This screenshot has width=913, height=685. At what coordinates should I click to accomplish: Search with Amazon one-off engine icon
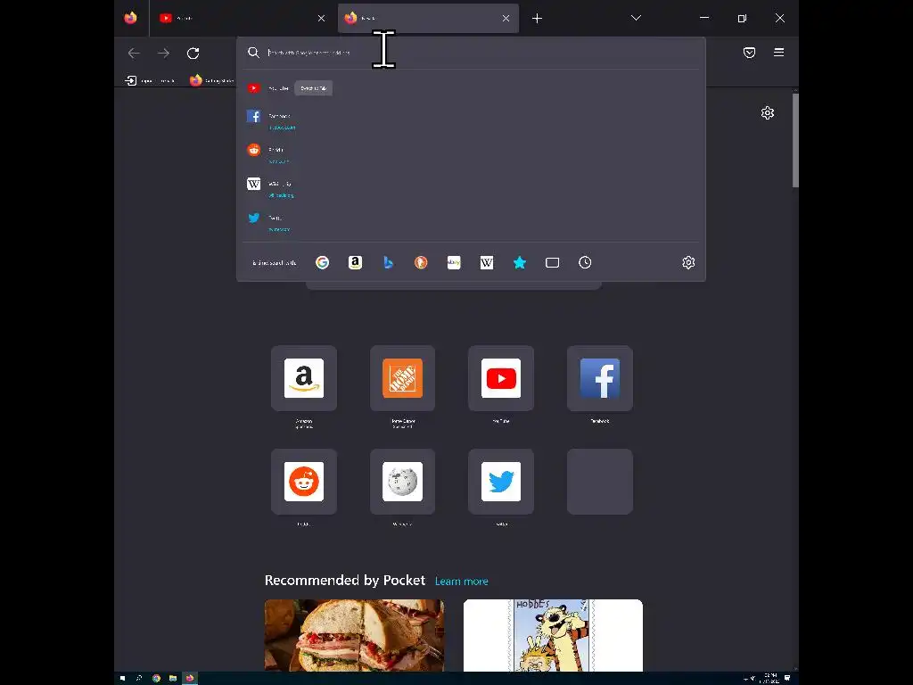coord(355,263)
